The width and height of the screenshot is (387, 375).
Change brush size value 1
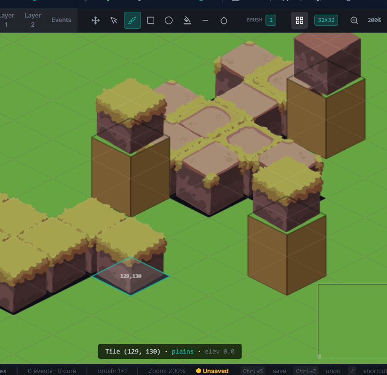tap(271, 20)
